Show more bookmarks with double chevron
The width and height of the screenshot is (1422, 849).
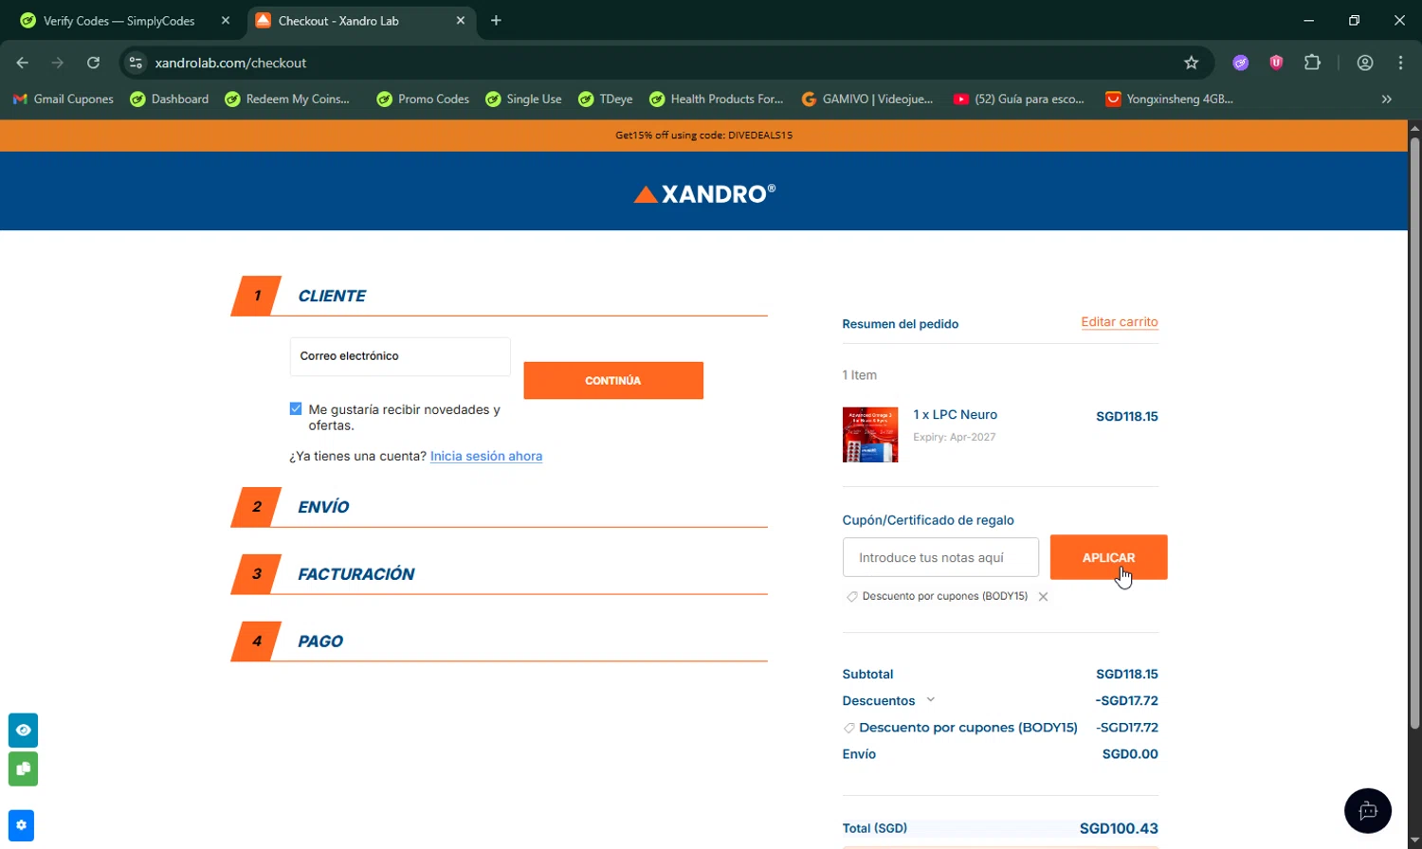coord(1387,99)
